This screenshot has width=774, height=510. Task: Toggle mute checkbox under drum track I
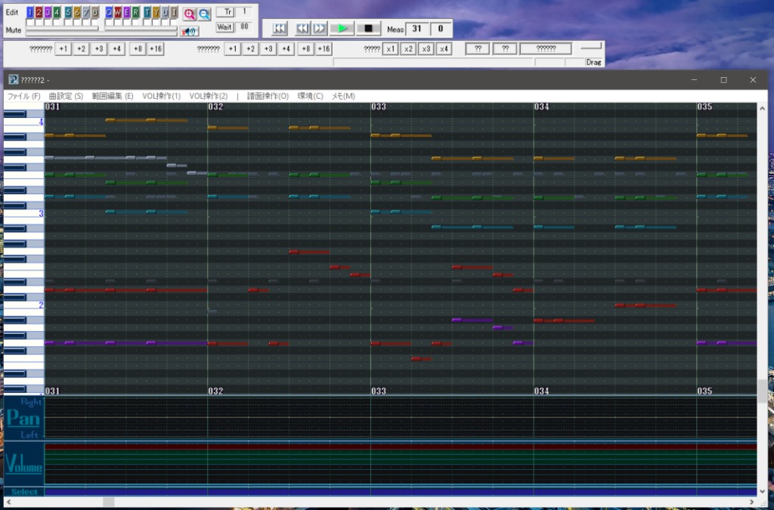click(174, 22)
